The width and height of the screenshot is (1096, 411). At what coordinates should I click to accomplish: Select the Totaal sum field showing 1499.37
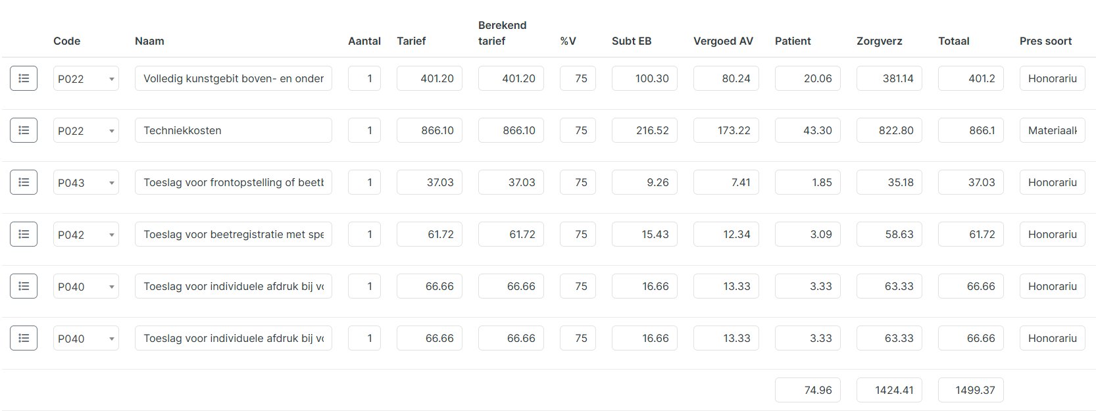(x=971, y=389)
